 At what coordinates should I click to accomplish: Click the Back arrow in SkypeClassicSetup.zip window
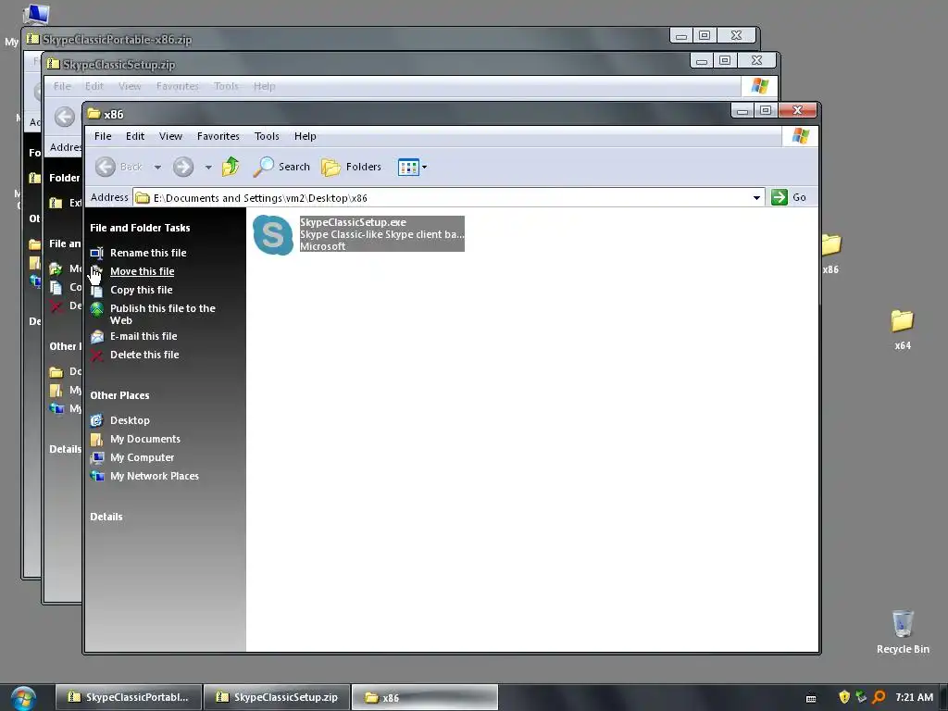pyautogui.click(x=65, y=117)
